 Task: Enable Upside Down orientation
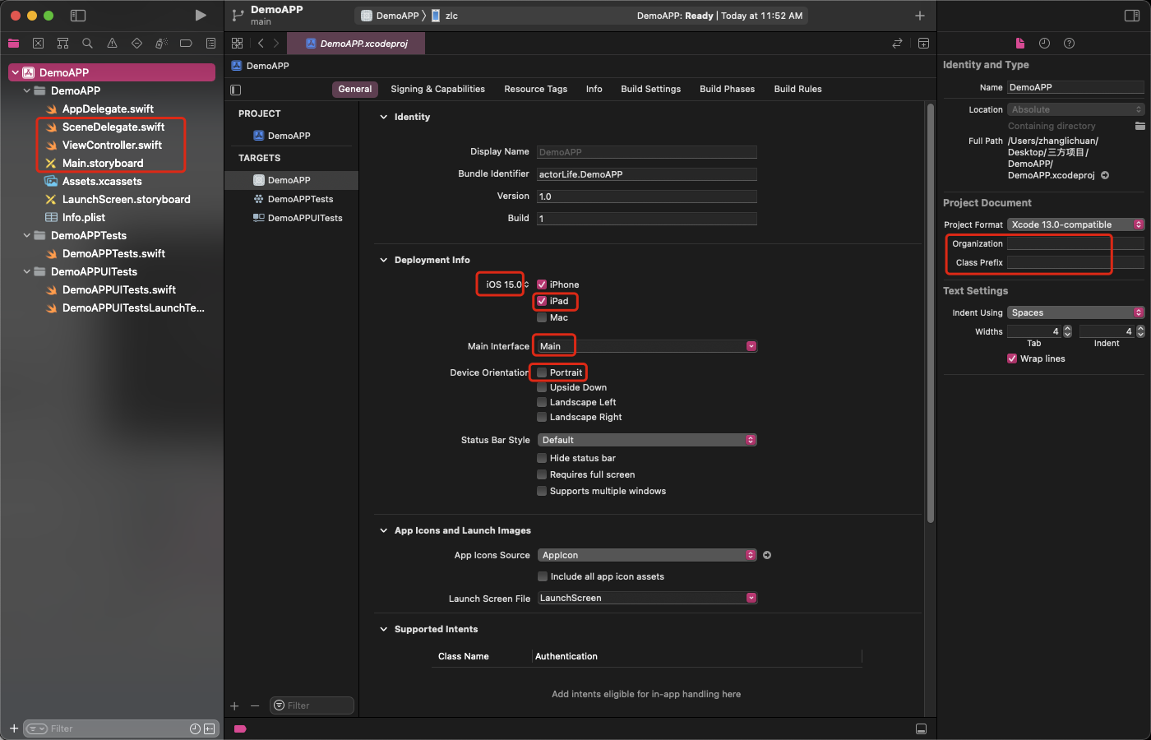pyautogui.click(x=542, y=387)
